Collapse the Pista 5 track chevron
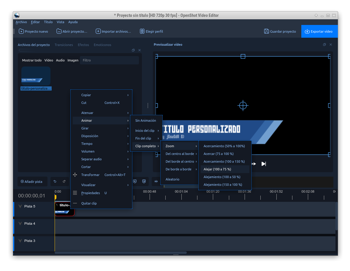 [x=20, y=206]
